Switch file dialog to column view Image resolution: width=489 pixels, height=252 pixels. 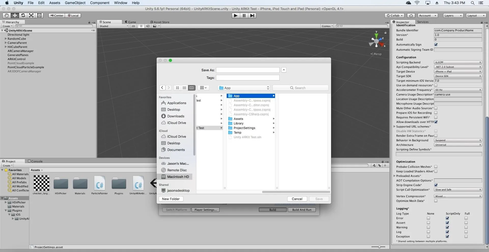click(x=192, y=88)
